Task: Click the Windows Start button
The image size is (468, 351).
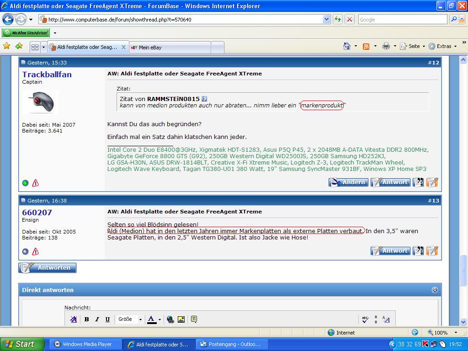Action: 21,344
